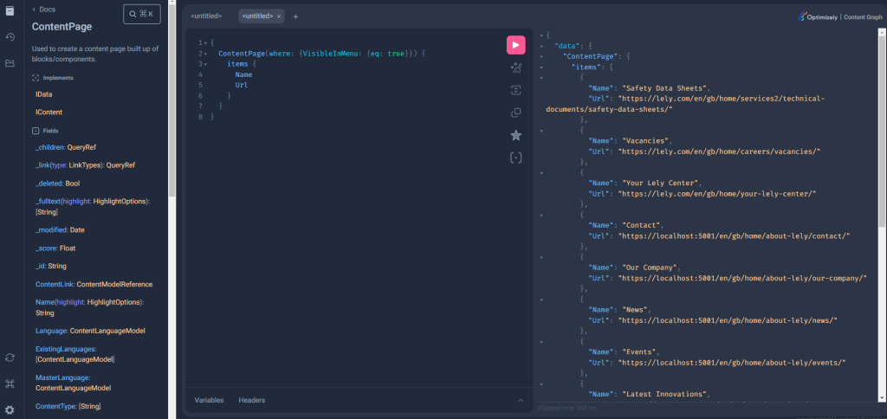Open the Headers tab

(x=252, y=400)
